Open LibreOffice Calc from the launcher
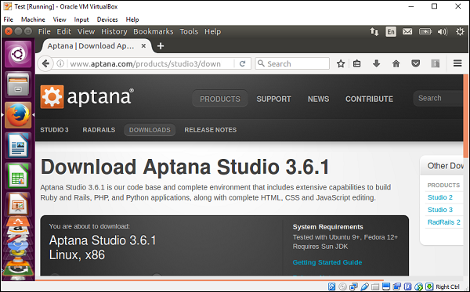Viewport: 470px width, 292px height. coord(18,175)
